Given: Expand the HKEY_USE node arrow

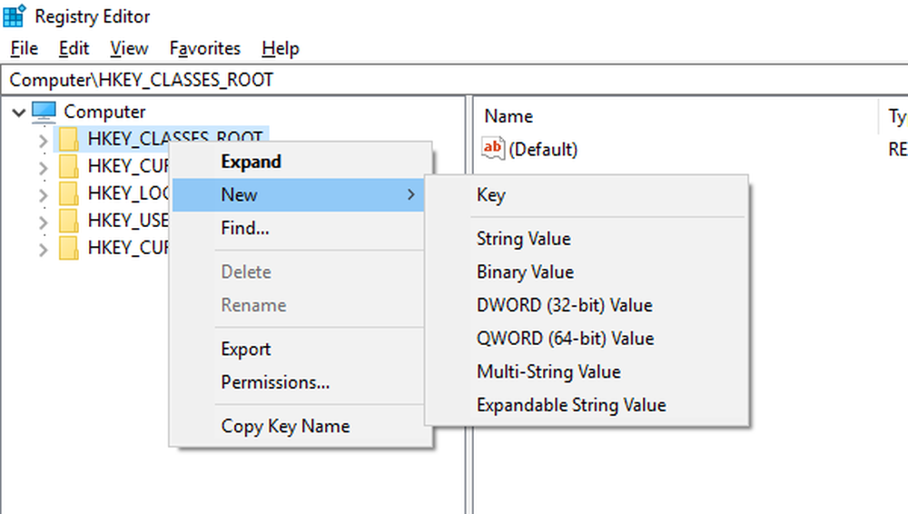Looking at the screenshot, I should (43, 222).
